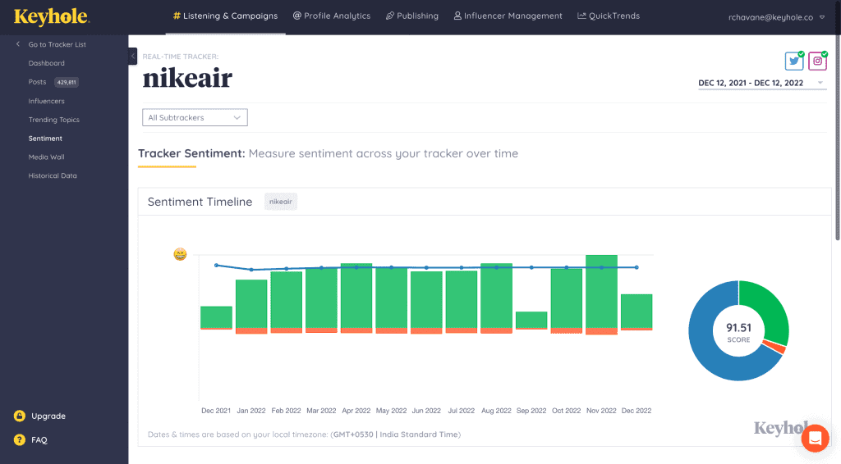The image size is (841, 464).
Task: Click the Jan 2022 sentiment line point
Action: click(251, 270)
